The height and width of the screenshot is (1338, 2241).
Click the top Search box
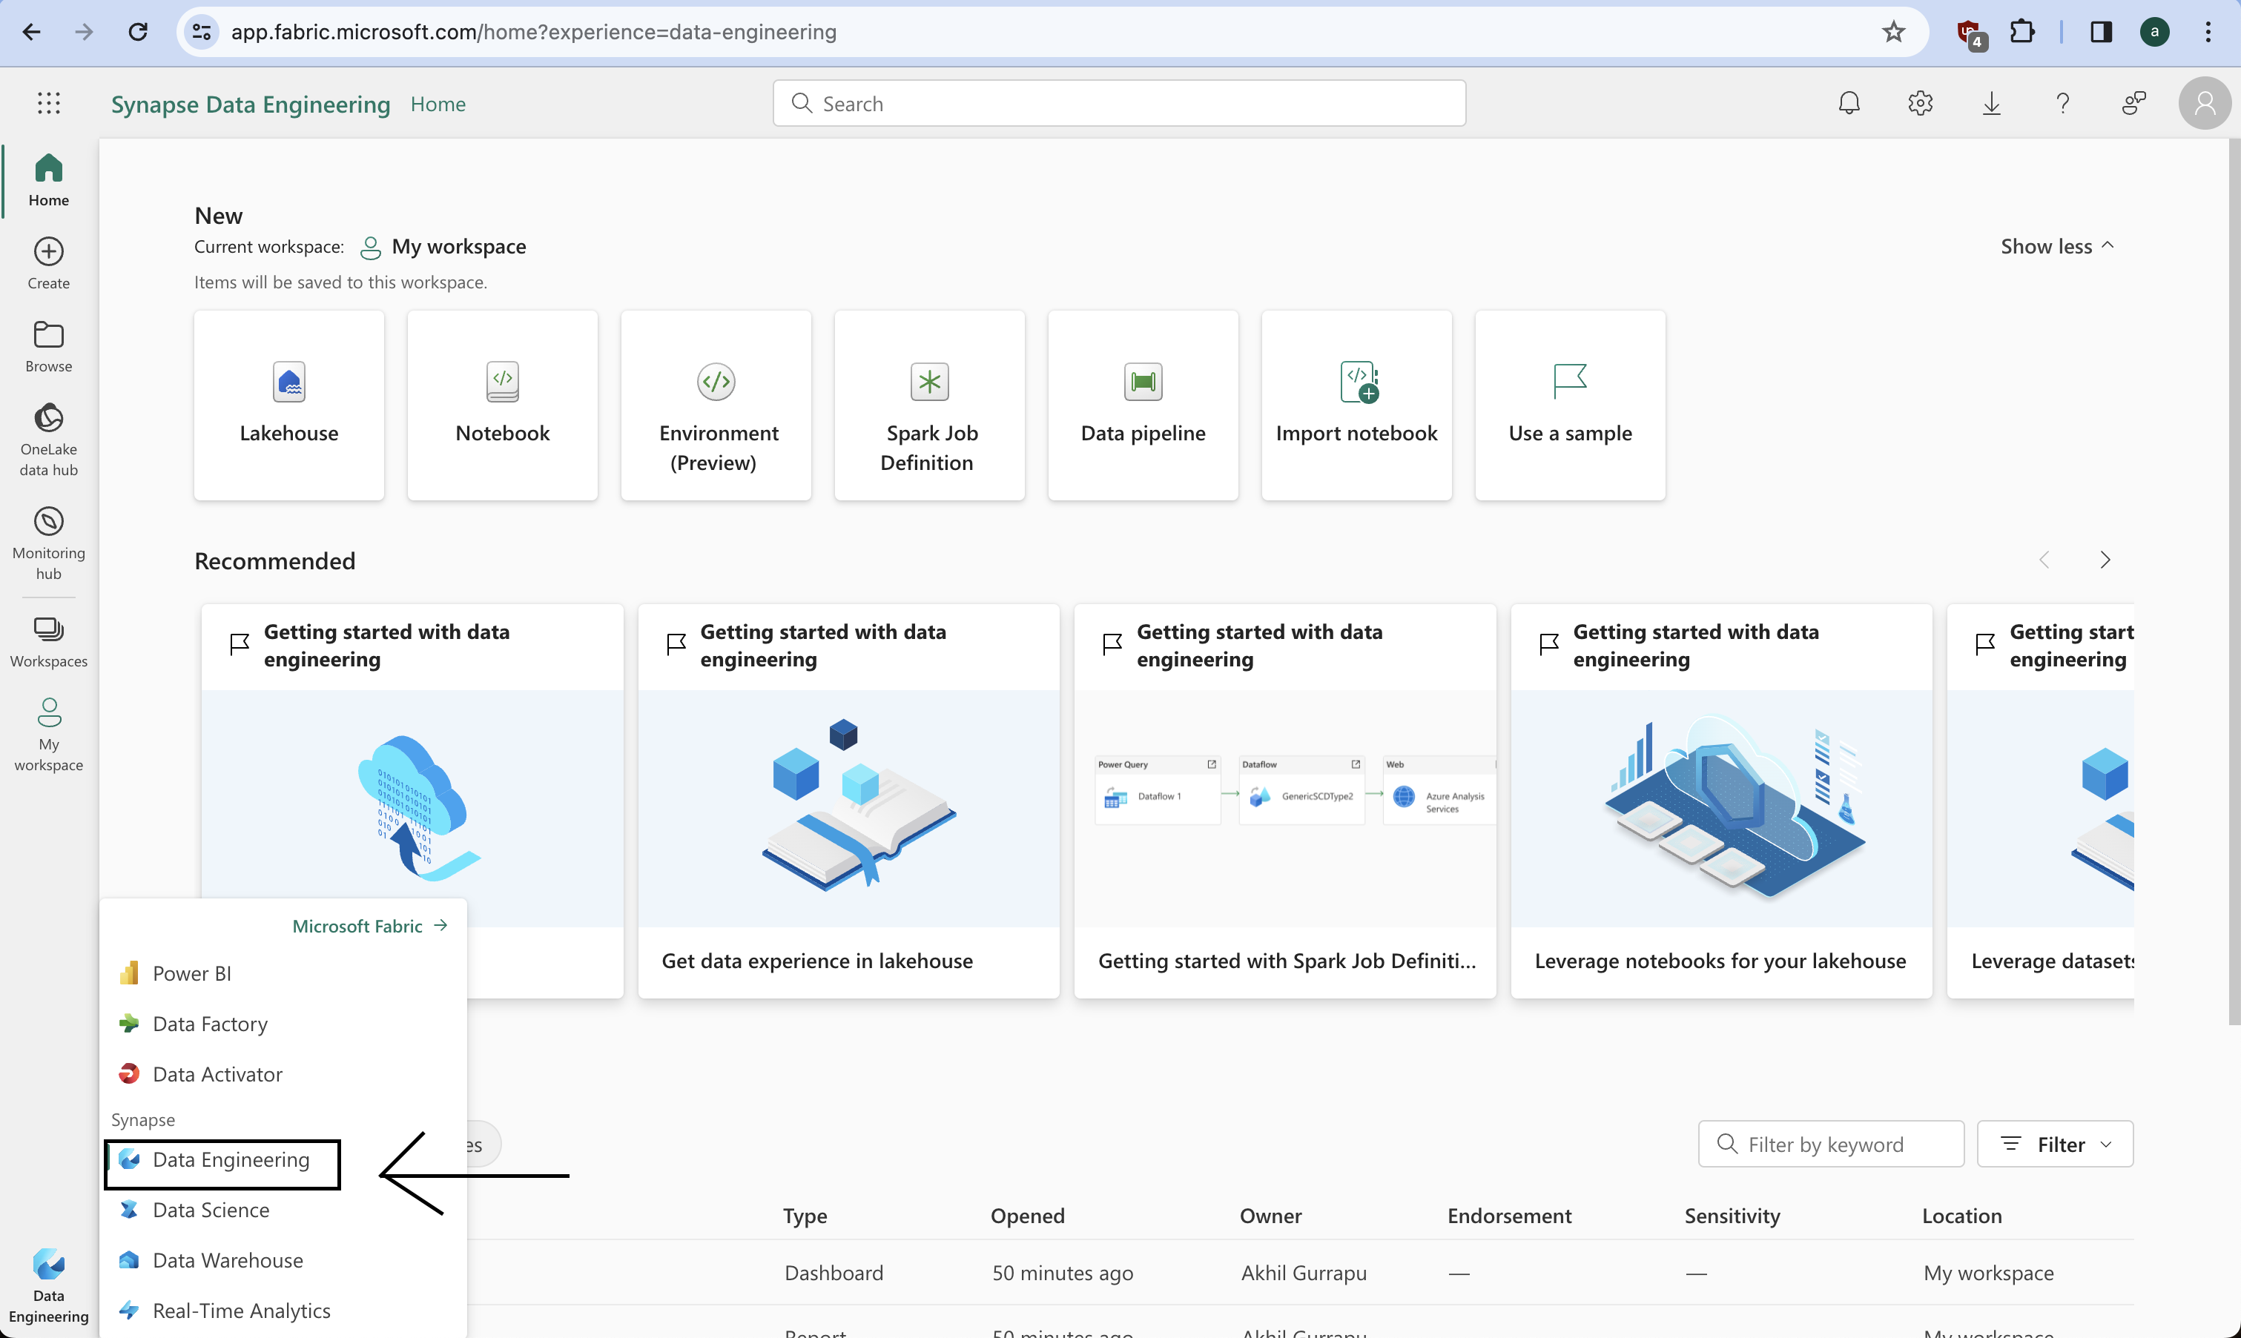[1119, 104]
